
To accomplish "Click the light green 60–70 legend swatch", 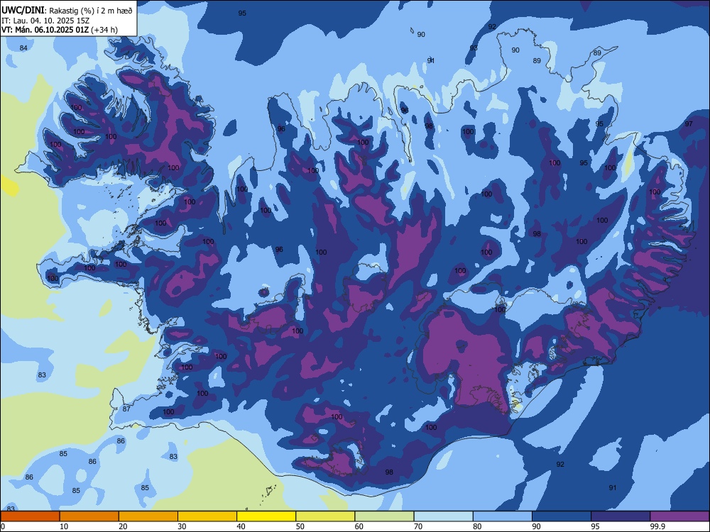I will pyautogui.click(x=384, y=516).
